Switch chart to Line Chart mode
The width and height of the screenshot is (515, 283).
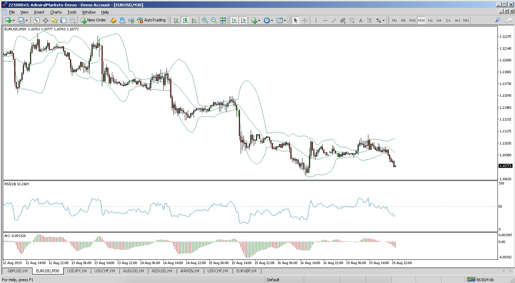click(194, 20)
